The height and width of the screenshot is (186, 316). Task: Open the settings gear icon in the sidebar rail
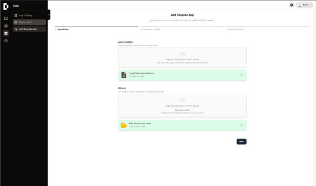pyautogui.click(x=6, y=41)
